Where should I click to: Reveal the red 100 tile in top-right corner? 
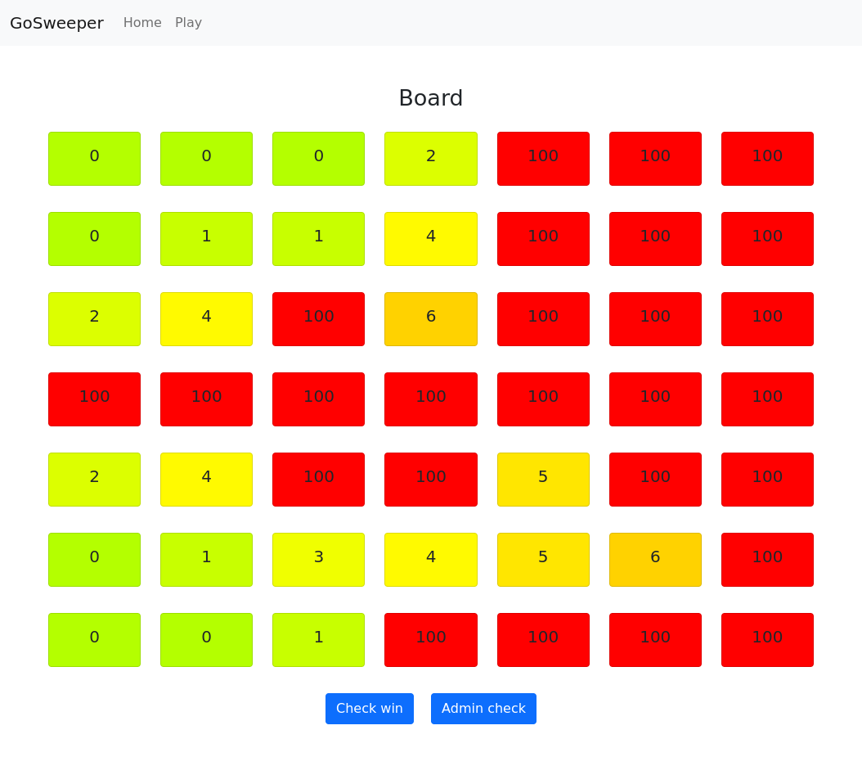coord(767,159)
